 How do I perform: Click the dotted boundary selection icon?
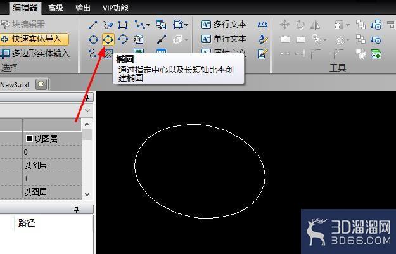pyautogui.click(x=178, y=25)
